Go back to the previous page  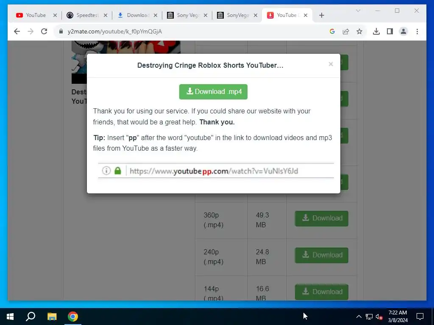point(17,31)
